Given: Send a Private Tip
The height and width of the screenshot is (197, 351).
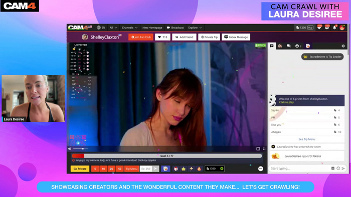Looking at the screenshot, I should click(x=209, y=37).
